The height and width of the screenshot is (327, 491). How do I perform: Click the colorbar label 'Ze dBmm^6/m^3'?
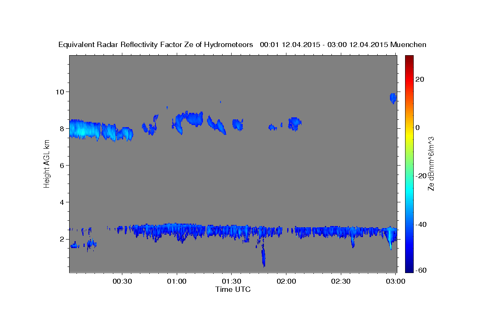[x=430, y=163]
